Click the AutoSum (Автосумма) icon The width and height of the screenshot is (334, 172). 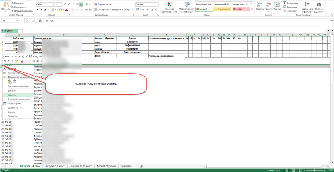(291, 3)
